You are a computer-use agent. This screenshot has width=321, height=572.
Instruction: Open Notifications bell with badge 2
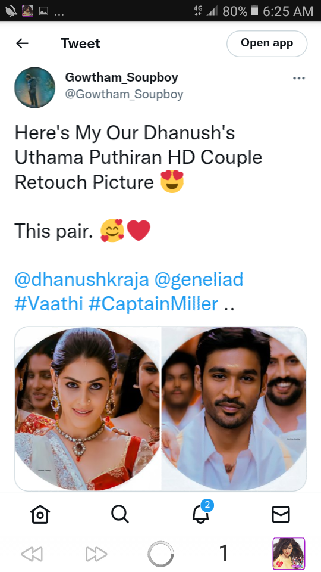click(202, 512)
